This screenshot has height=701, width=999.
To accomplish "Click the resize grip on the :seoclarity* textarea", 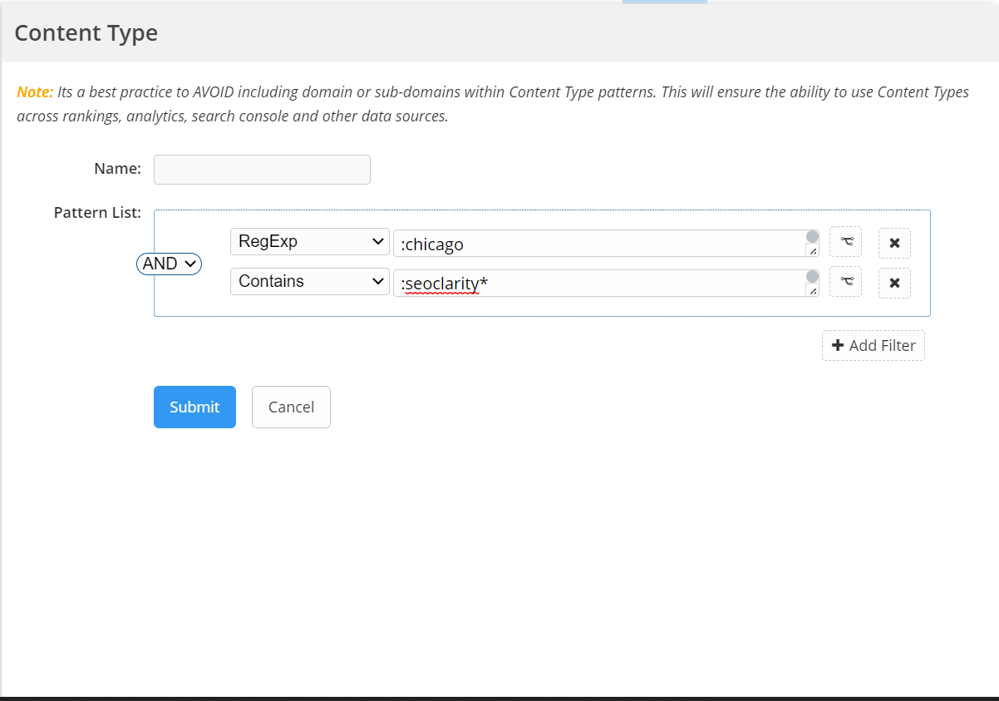I will [x=813, y=291].
